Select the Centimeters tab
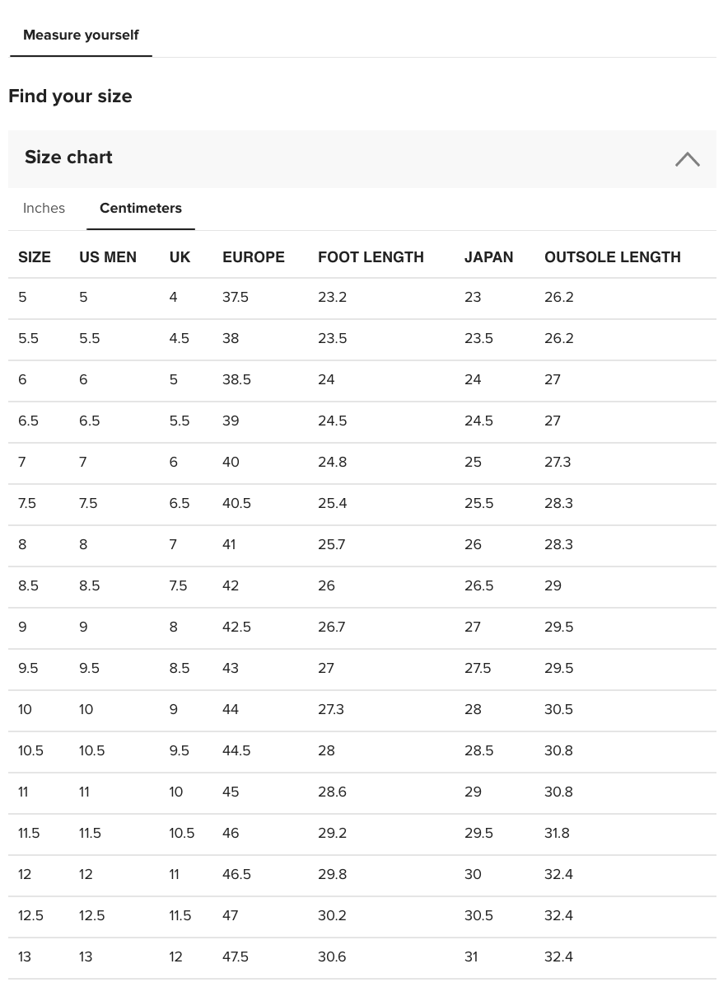This screenshot has width=728, height=1006. click(141, 209)
